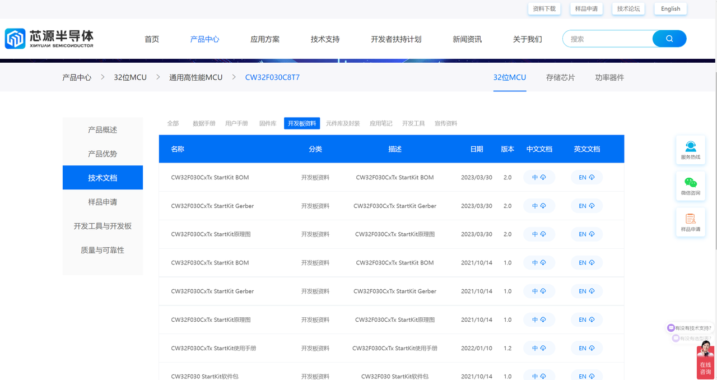Download Chinese doc for 2023 StartKit BOM
This screenshot has height=380, width=717.
click(x=539, y=177)
